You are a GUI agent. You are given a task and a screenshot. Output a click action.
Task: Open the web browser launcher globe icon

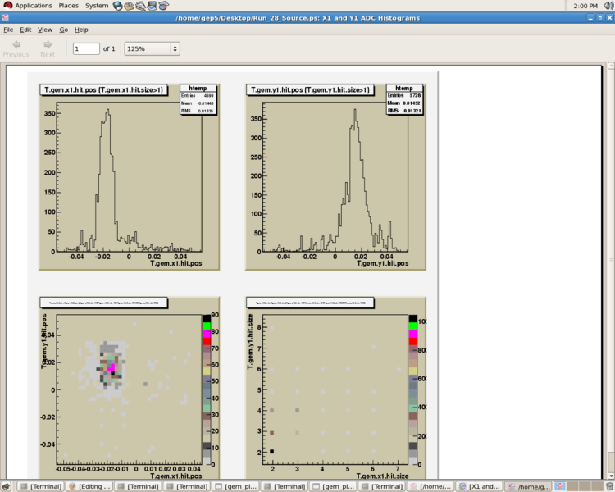pyautogui.click(x=117, y=6)
